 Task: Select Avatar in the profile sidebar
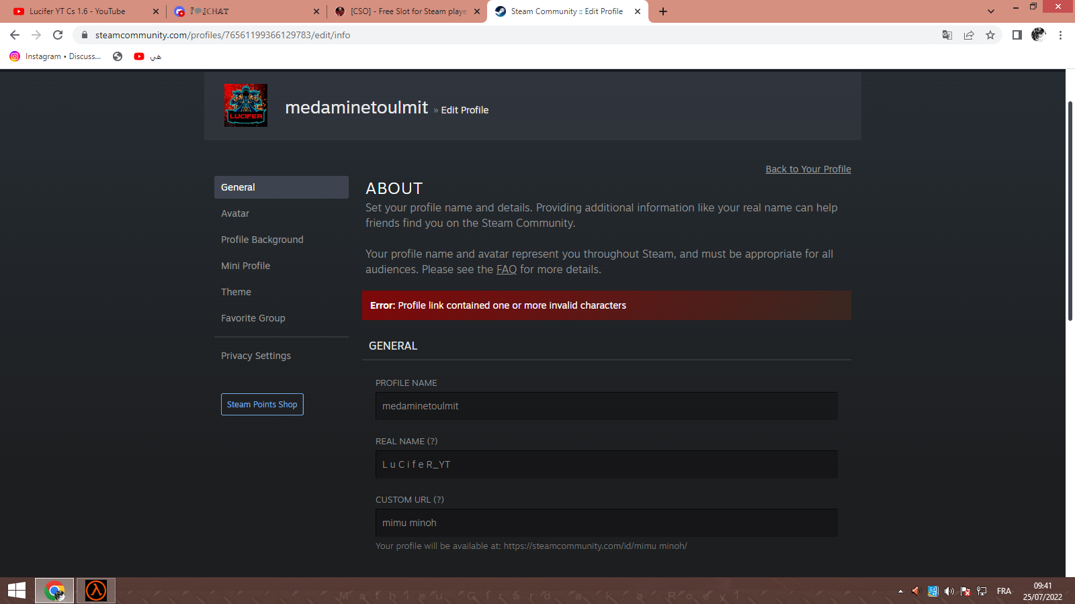coord(235,213)
